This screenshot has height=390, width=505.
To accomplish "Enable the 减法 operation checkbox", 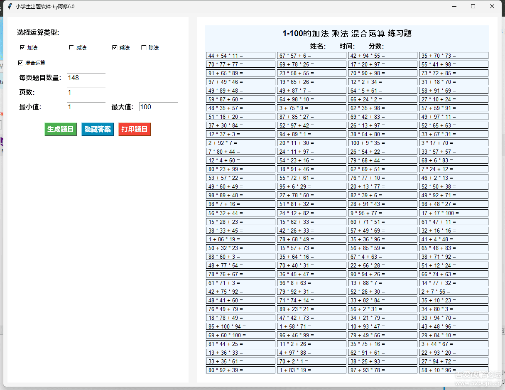I will pos(71,47).
